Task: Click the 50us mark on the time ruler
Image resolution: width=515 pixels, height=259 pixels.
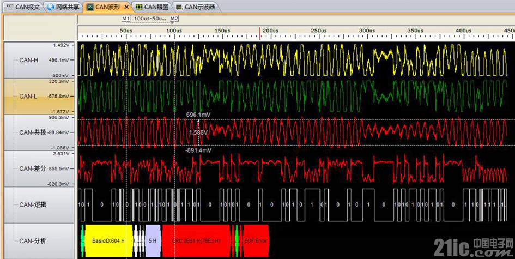Action: tap(126, 31)
